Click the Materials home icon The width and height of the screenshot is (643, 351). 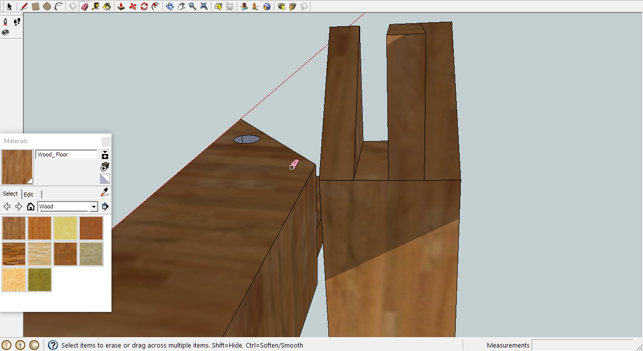pyautogui.click(x=31, y=206)
